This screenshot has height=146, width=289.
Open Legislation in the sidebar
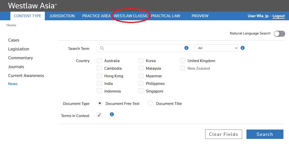(18, 49)
